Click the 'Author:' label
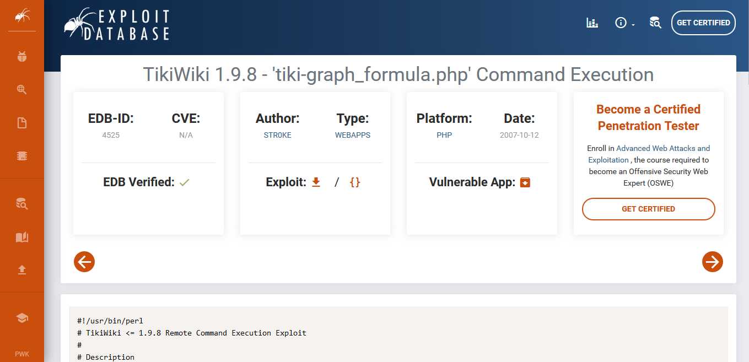The width and height of the screenshot is (749, 362). click(x=278, y=118)
